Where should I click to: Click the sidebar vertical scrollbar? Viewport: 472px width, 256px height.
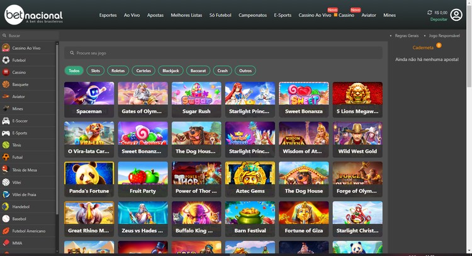(57, 130)
